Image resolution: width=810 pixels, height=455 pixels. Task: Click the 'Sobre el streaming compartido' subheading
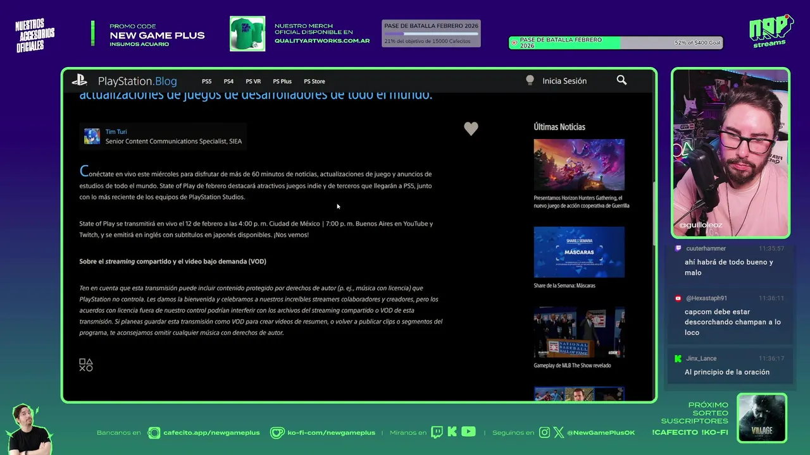173,262
